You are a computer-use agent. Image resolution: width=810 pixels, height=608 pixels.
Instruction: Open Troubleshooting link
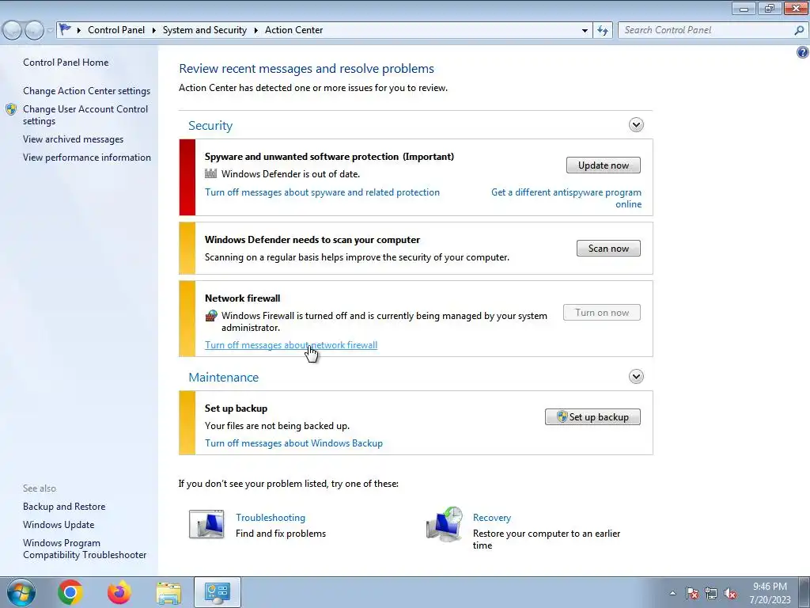(x=271, y=518)
